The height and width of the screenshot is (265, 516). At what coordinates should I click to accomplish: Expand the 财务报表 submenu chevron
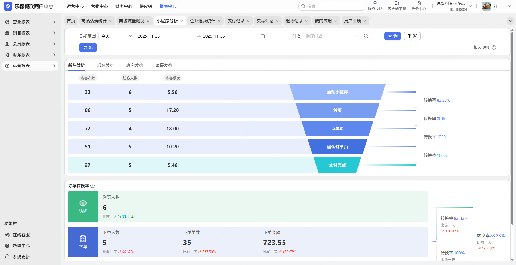point(54,55)
